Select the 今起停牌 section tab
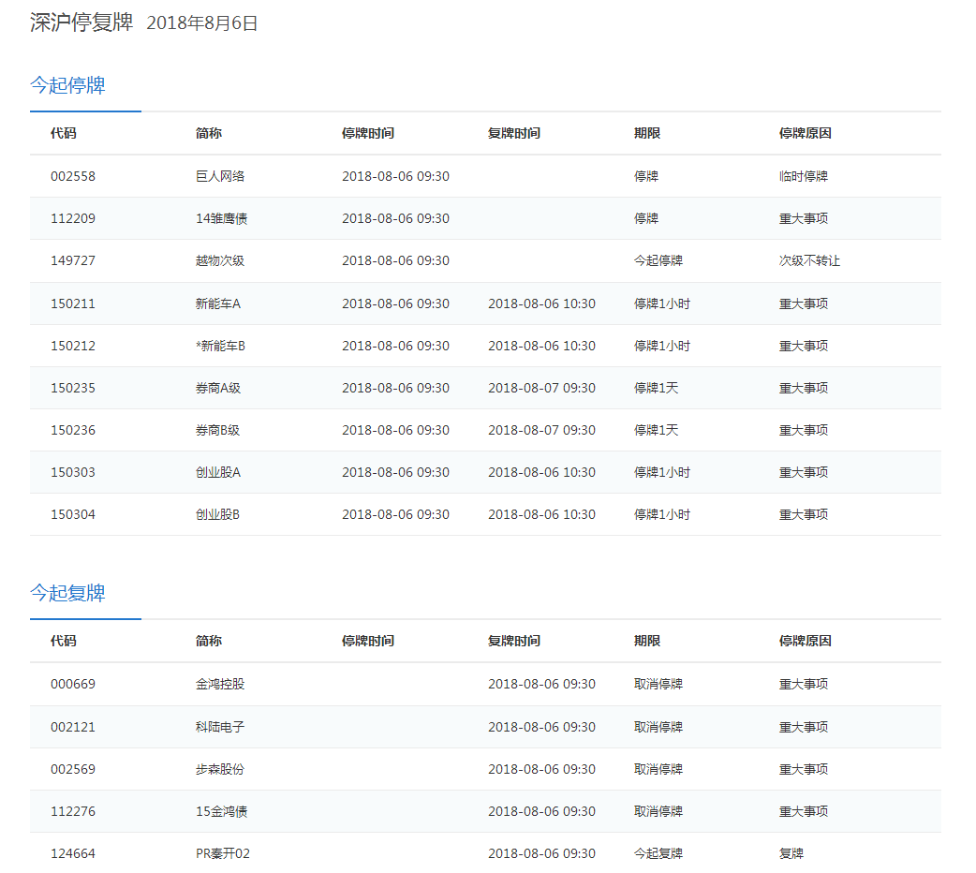This screenshot has width=976, height=873. point(67,85)
